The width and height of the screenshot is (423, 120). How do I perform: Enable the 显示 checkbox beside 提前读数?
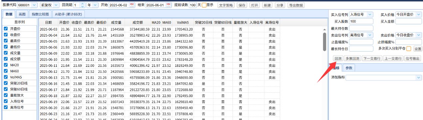[204, 5]
